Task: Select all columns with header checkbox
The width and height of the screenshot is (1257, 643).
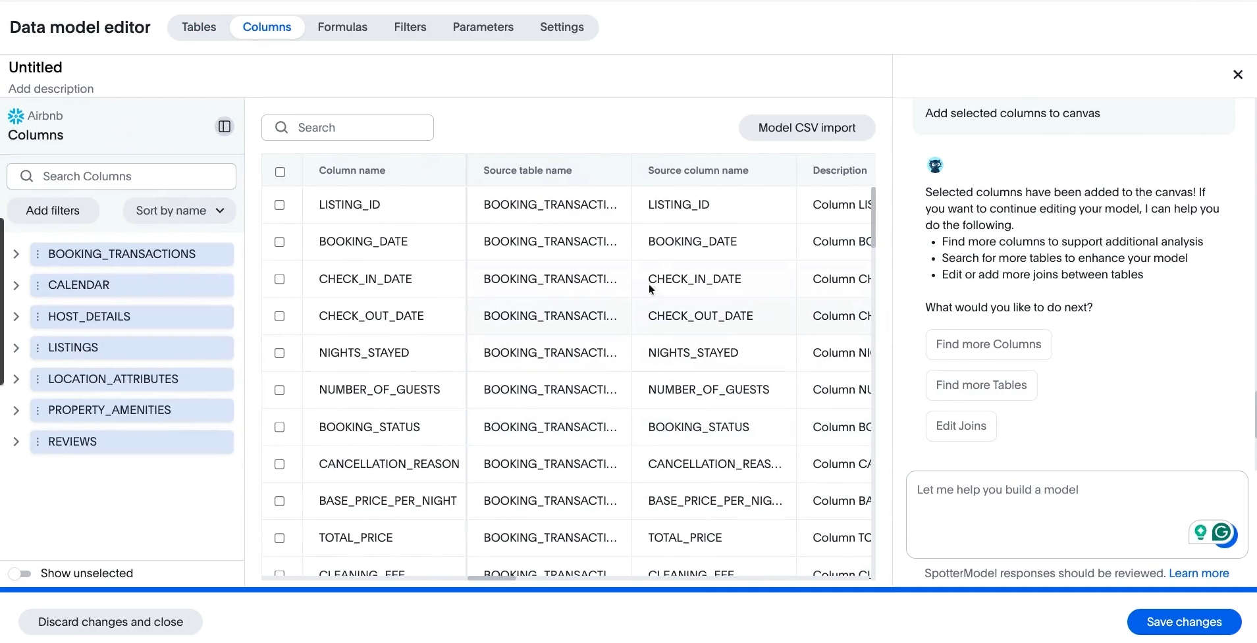Action: click(280, 172)
